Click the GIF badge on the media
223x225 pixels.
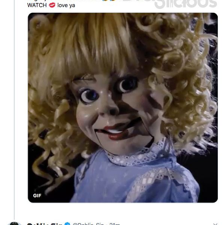tap(37, 196)
